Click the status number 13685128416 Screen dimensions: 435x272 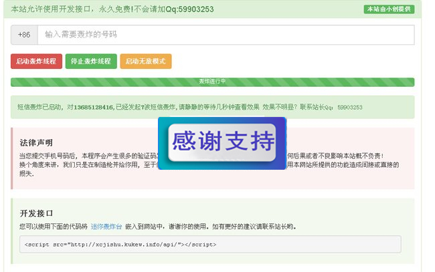click(94, 107)
